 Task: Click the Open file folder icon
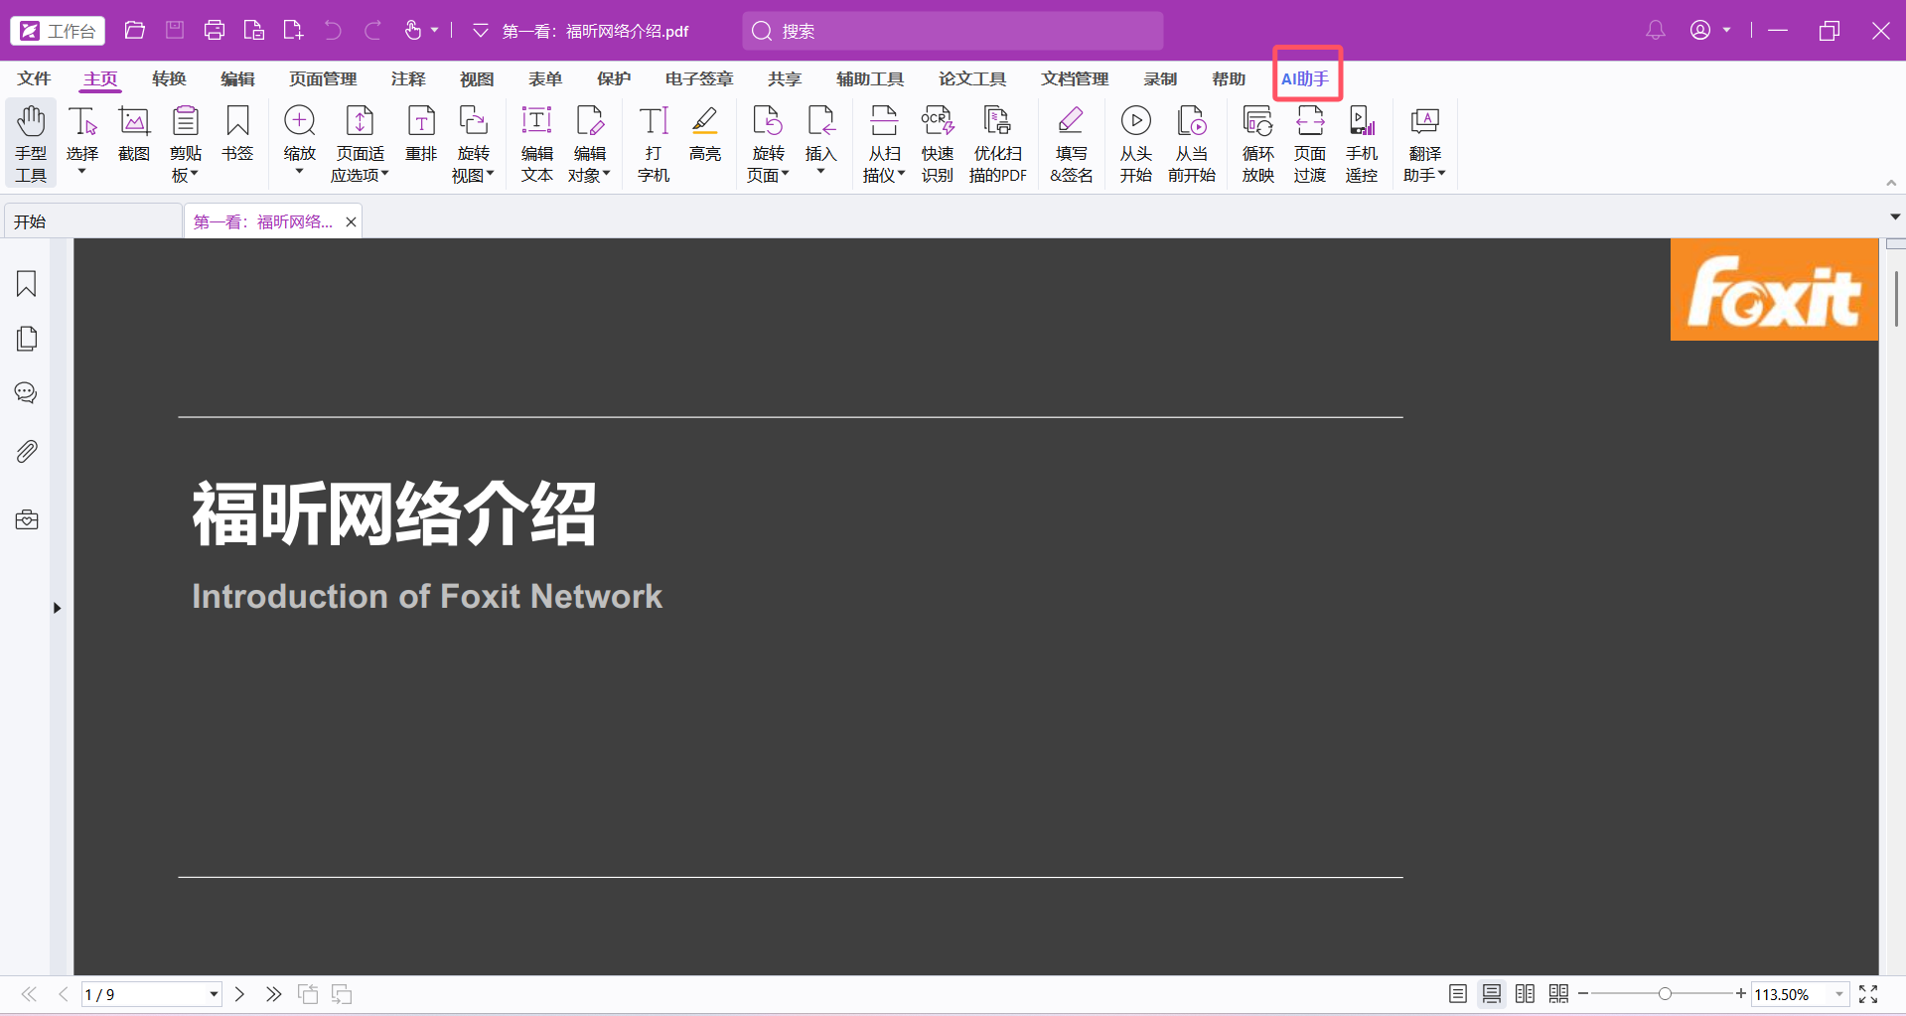[135, 31]
